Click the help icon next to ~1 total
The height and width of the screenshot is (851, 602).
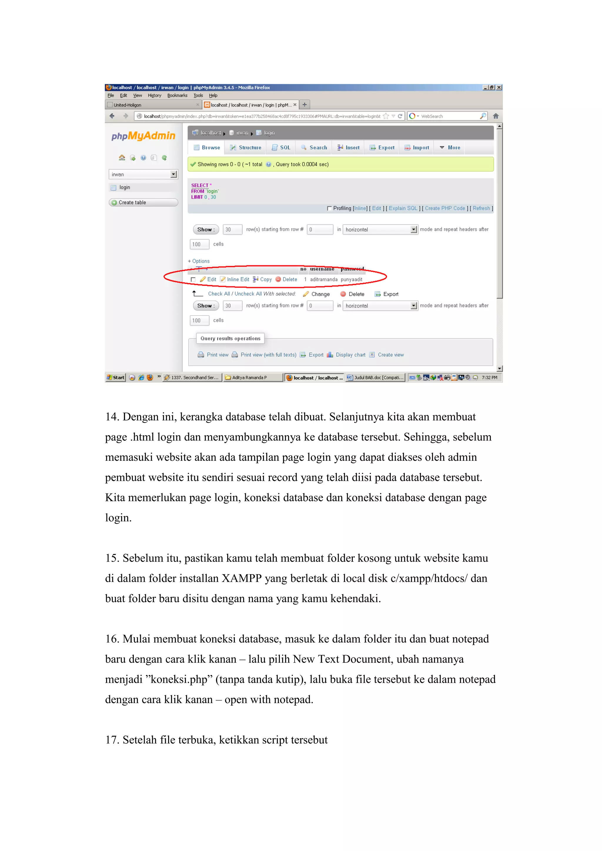point(268,164)
